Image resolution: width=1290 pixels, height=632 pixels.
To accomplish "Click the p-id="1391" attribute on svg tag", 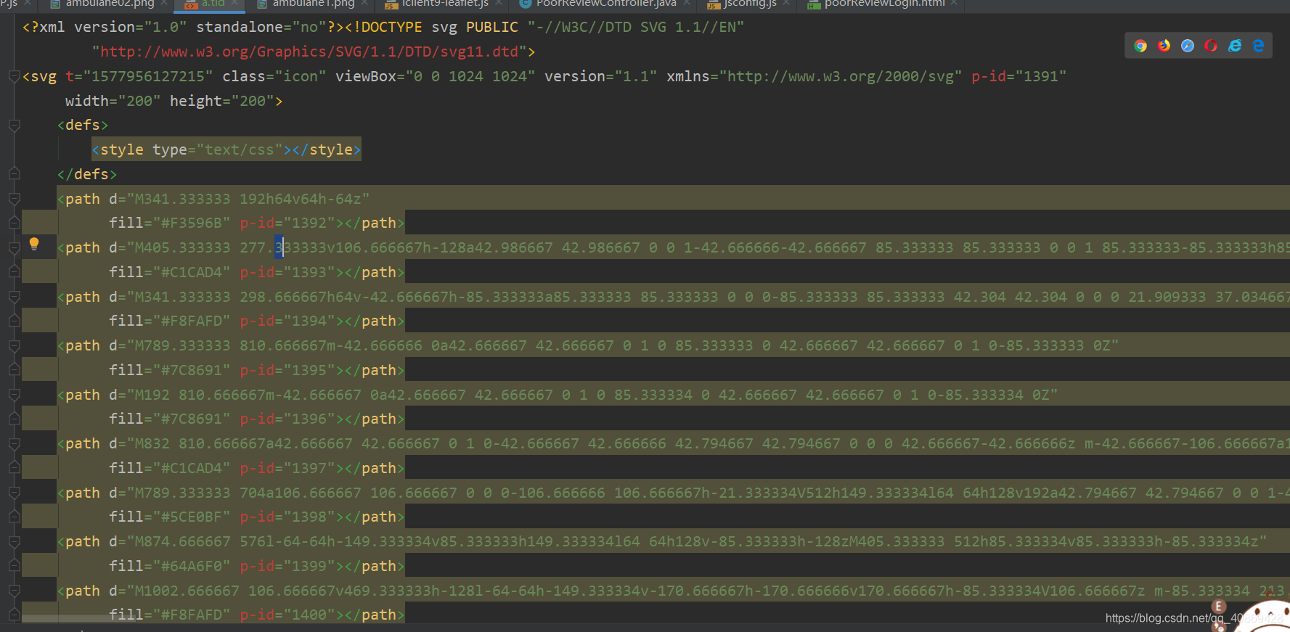I will click(1019, 76).
